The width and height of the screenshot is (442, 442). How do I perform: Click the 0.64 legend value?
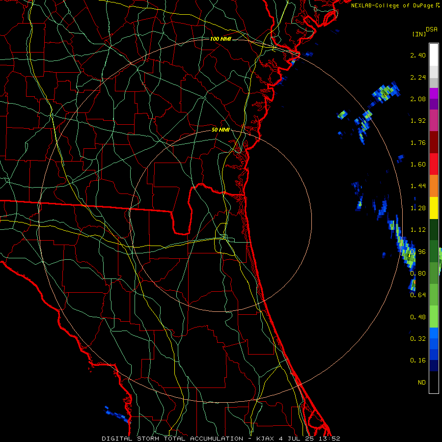[418, 295]
